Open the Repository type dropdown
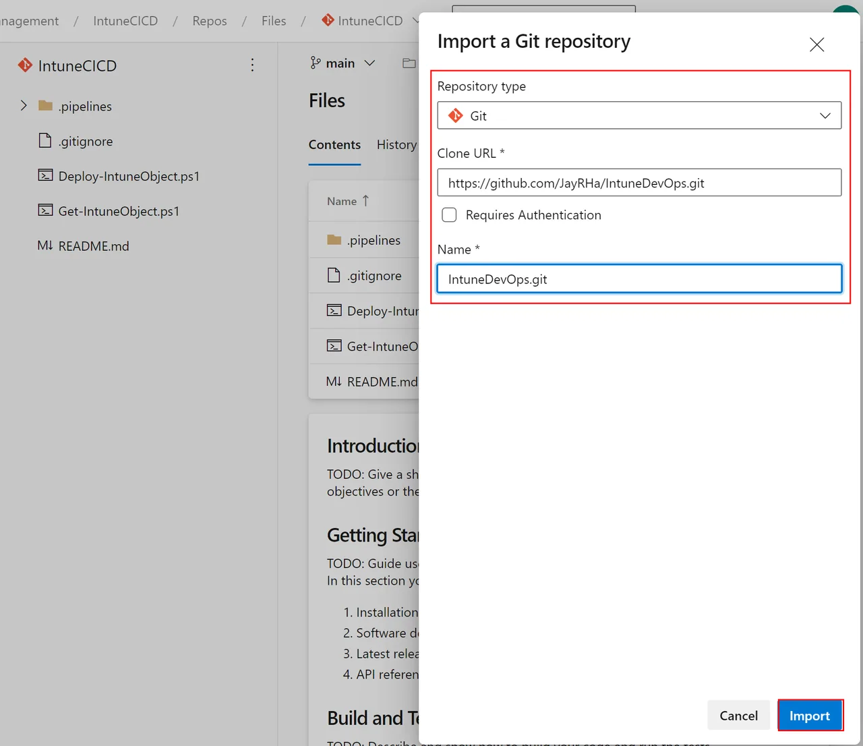Screen dimensions: 863x746 (x=639, y=115)
